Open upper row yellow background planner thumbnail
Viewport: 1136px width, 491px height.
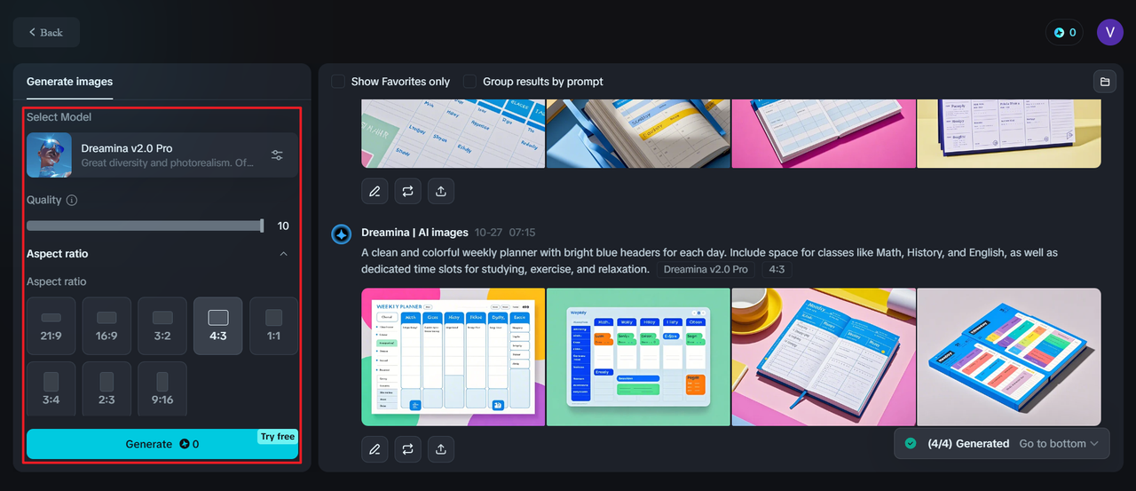[1009, 134]
